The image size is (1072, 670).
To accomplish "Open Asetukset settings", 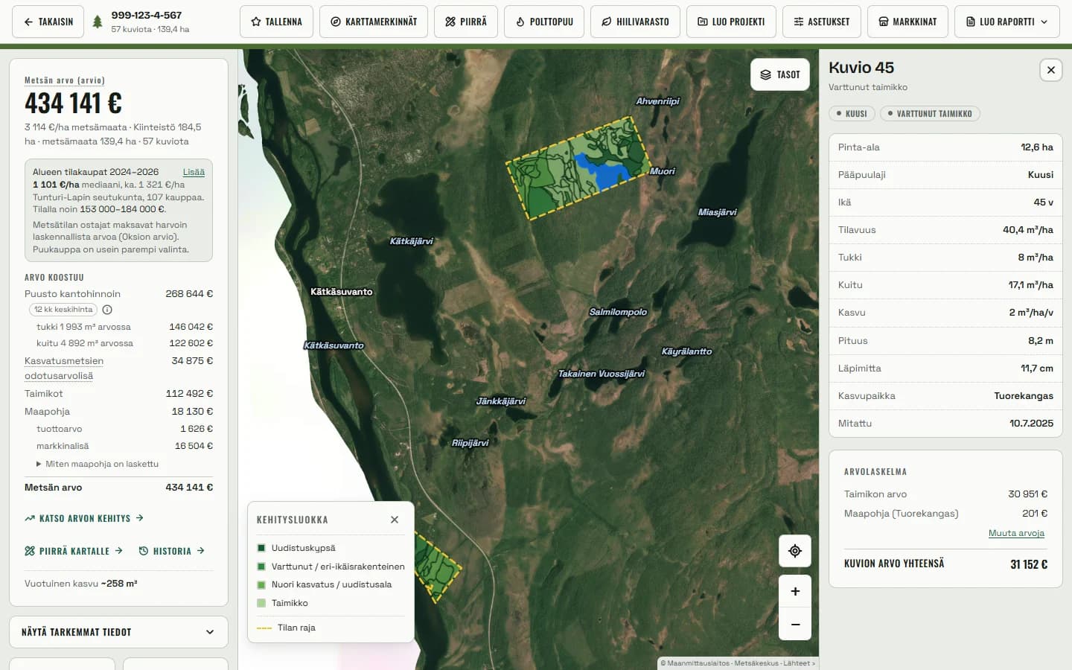I will click(822, 22).
